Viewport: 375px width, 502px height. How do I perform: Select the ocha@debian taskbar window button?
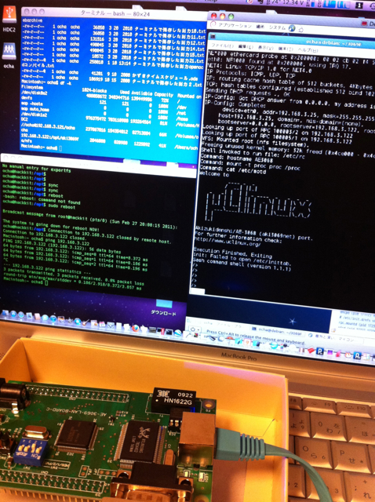tap(278, 332)
